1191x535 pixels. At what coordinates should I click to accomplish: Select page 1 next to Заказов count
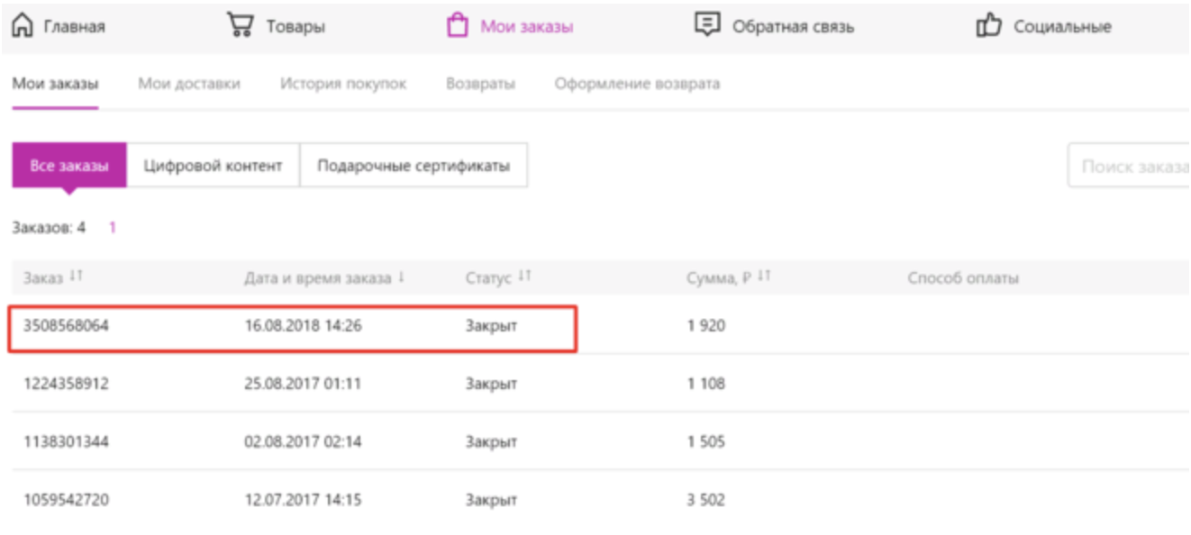coord(113,228)
